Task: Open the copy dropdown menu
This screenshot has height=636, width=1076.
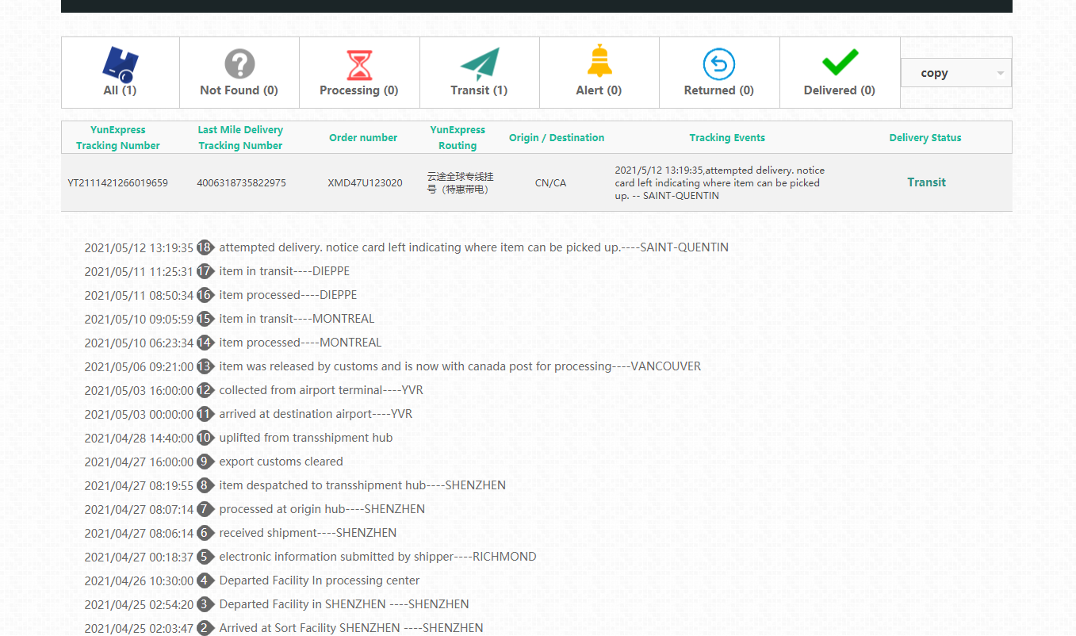Action: coord(955,73)
